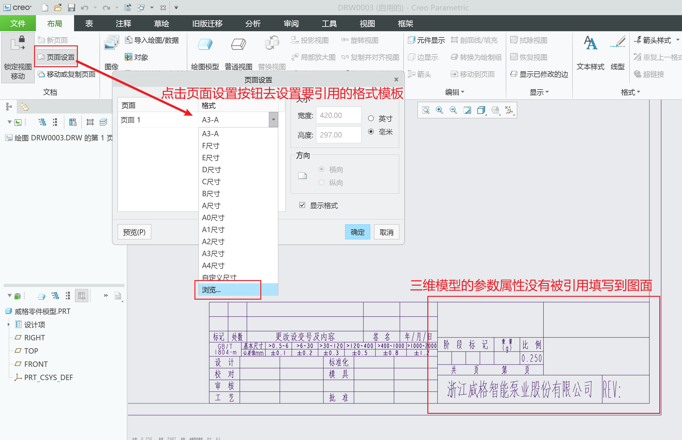Screen dimensions: 682x440
Task: Expand the 编辑 group dropdown
Action: point(463,92)
